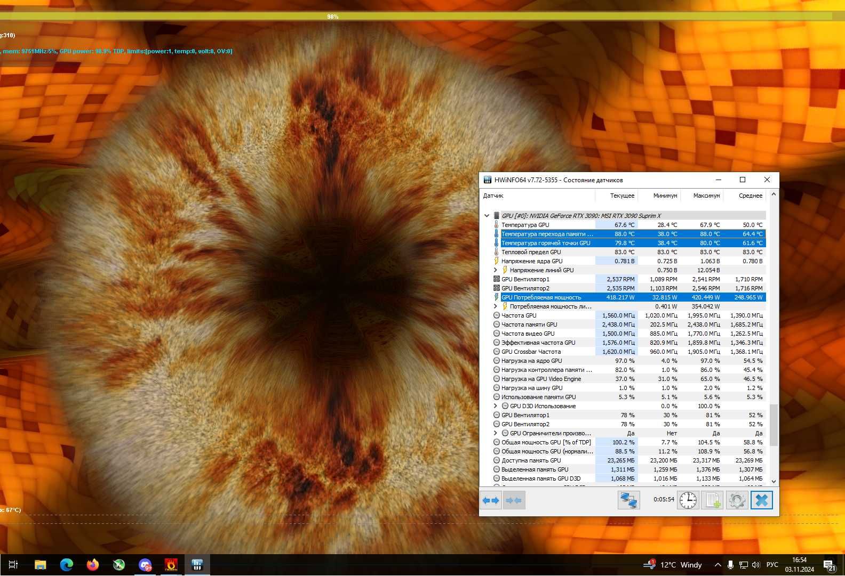845x576 pixels.
Task: Select Эффективная частота GPU row
Action: coord(629,343)
